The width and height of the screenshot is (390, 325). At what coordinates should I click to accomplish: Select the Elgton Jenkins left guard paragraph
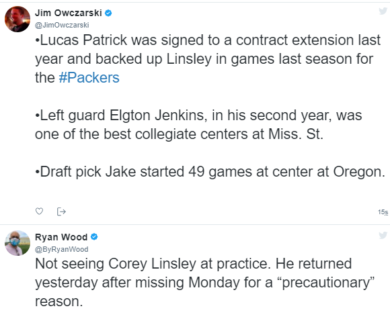pyautogui.click(x=198, y=125)
